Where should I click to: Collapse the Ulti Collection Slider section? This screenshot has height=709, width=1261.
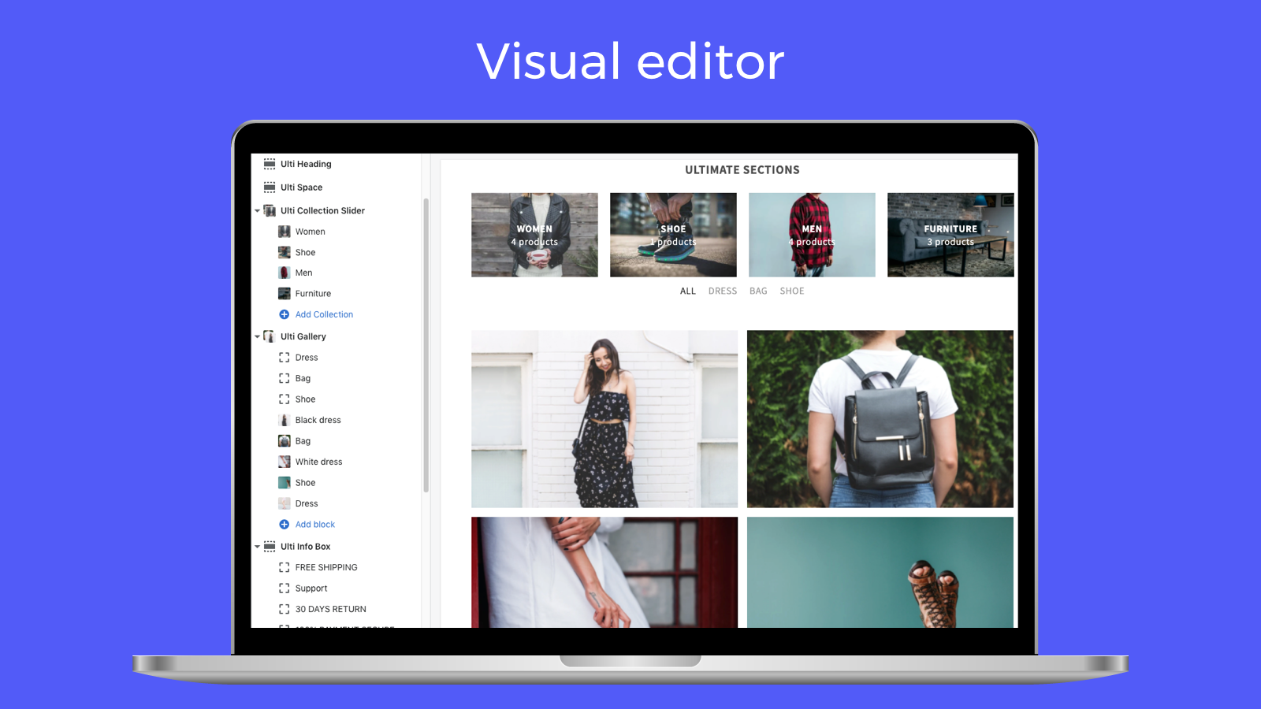coord(256,210)
